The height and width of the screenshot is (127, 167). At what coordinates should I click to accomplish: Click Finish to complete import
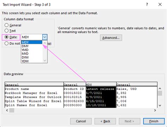pyautogui.click(x=154, y=121)
